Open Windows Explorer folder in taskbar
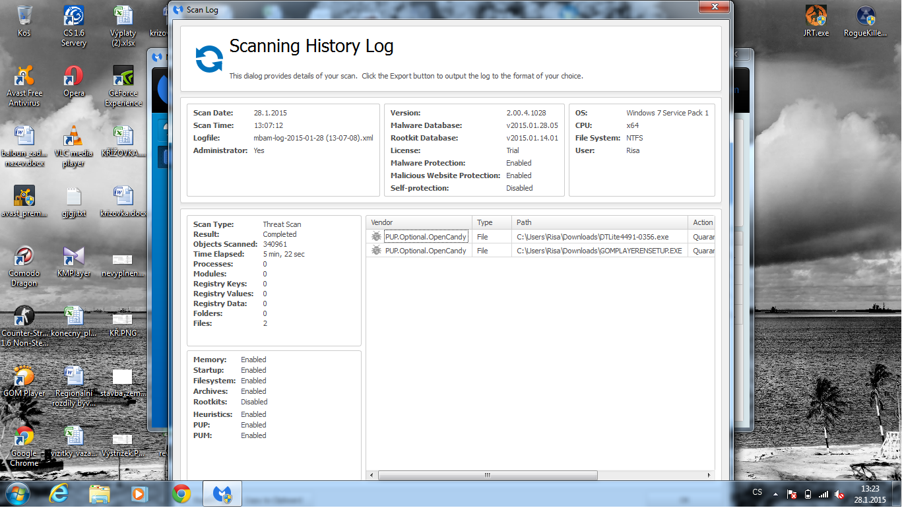902x508 pixels. pyautogui.click(x=100, y=493)
